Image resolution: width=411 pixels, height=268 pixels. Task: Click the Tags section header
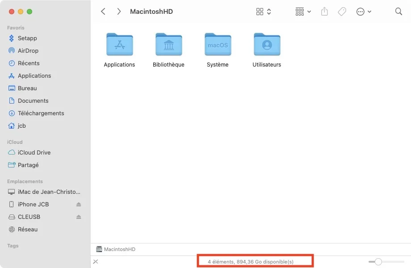click(13, 246)
